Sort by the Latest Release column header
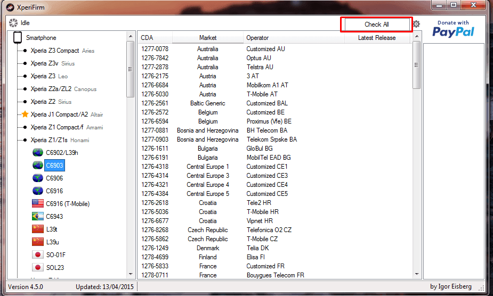Screen dimensions: 493x296 [x=377, y=38]
